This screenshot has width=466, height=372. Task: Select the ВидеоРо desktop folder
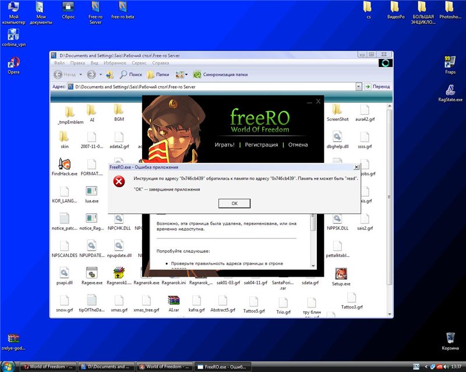point(396,10)
